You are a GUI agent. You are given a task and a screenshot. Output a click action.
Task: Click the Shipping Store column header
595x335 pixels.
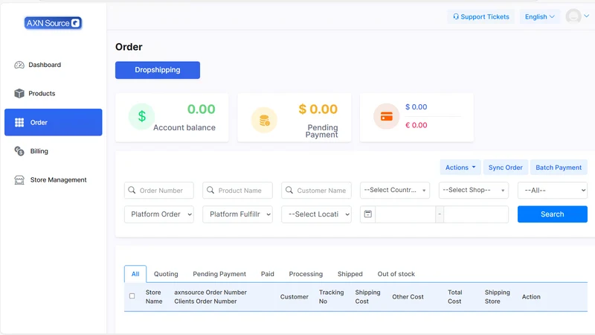tap(497, 296)
